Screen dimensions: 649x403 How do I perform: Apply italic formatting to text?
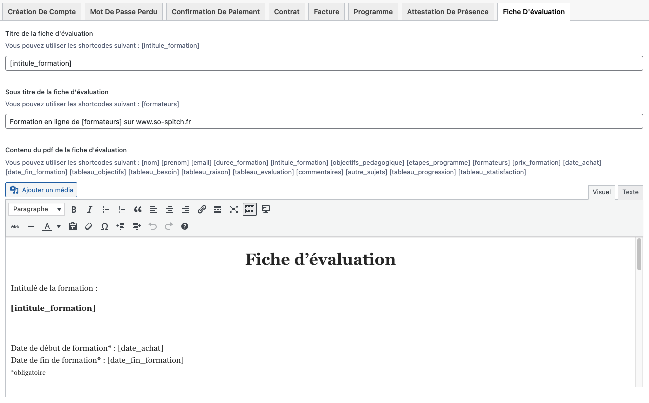(x=90, y=209)
